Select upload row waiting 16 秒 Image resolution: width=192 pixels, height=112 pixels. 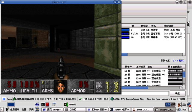coord(152,71)
